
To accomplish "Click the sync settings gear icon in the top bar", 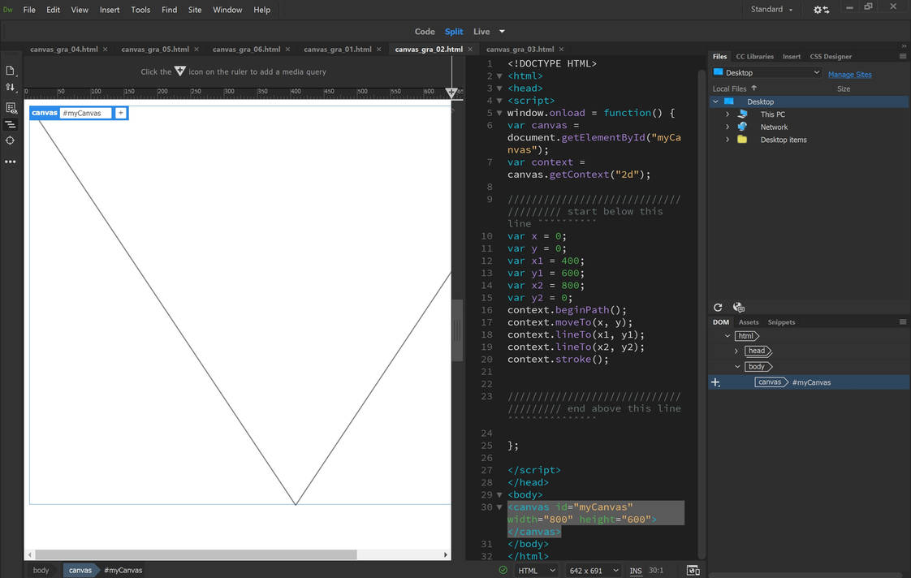I will pos(821,10).
